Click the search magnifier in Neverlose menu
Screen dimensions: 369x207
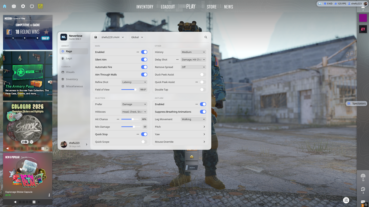tap(206, 37)
